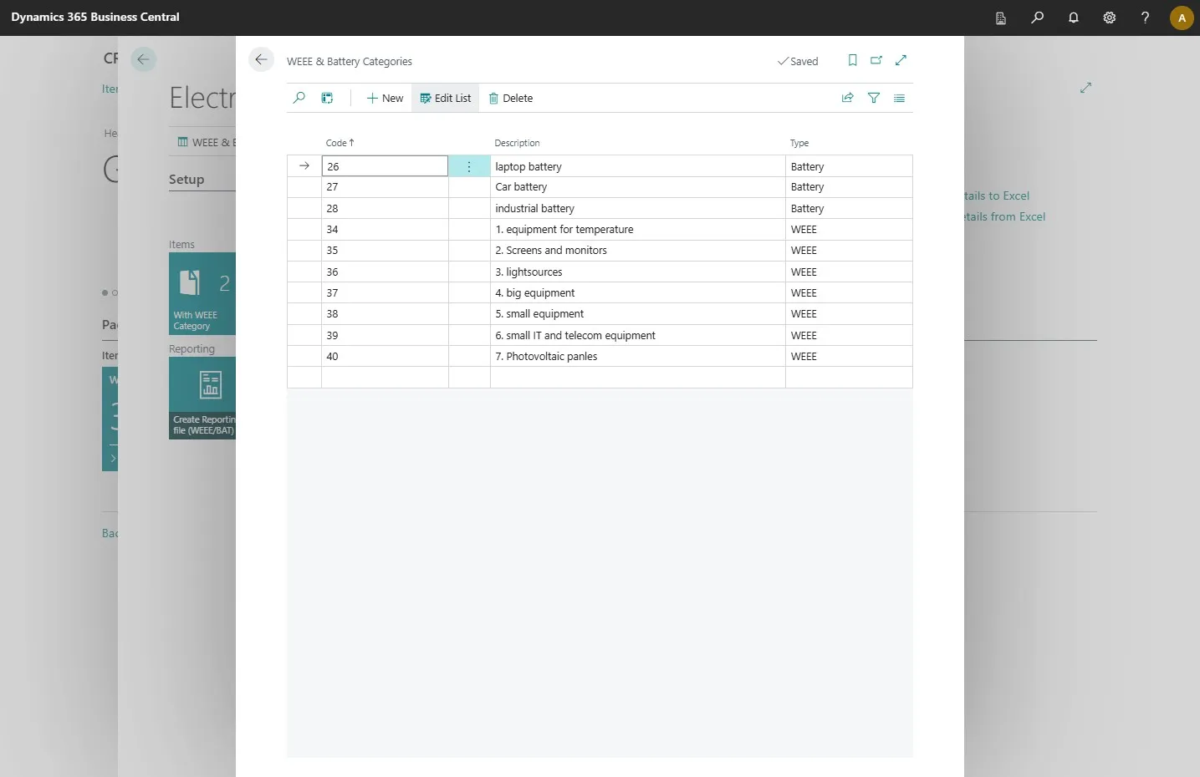
Task: Delete the selected category
Action: (x=511, y=98)
